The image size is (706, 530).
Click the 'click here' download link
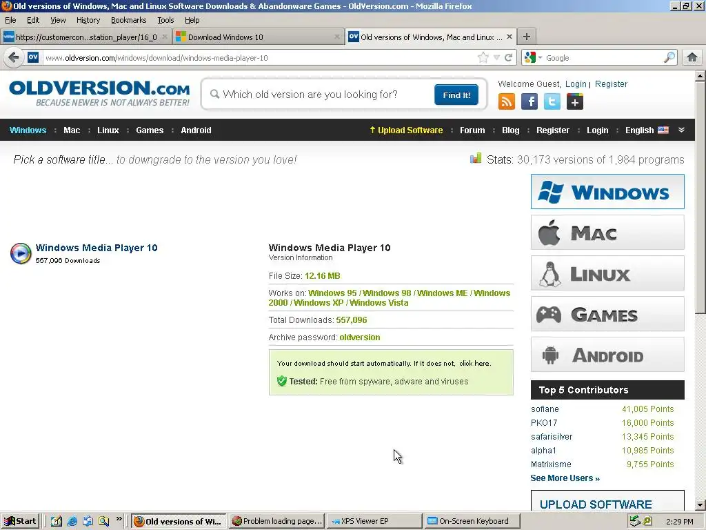pyautogui.click(x=474, y=363)
